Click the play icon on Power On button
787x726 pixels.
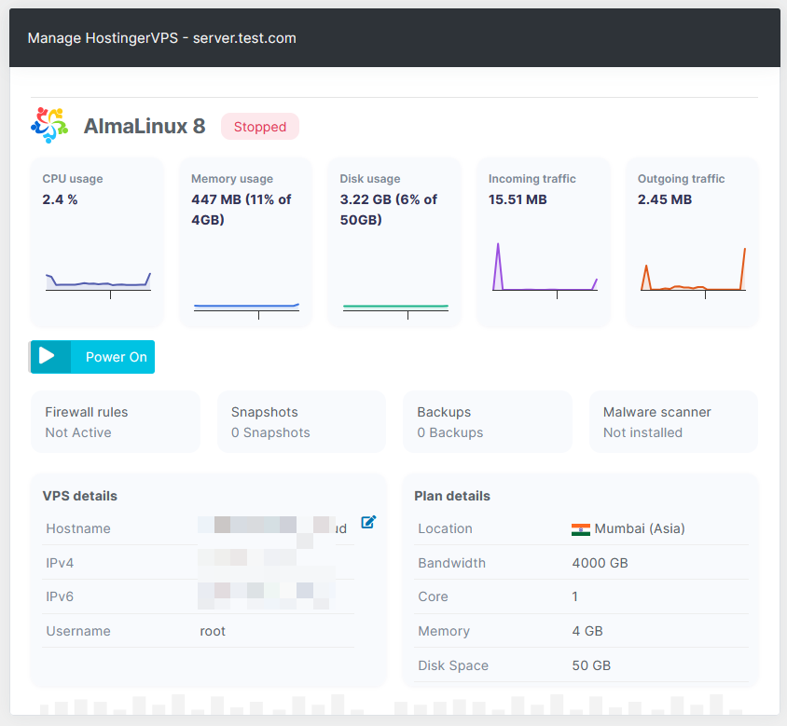[x=48, y=356]
